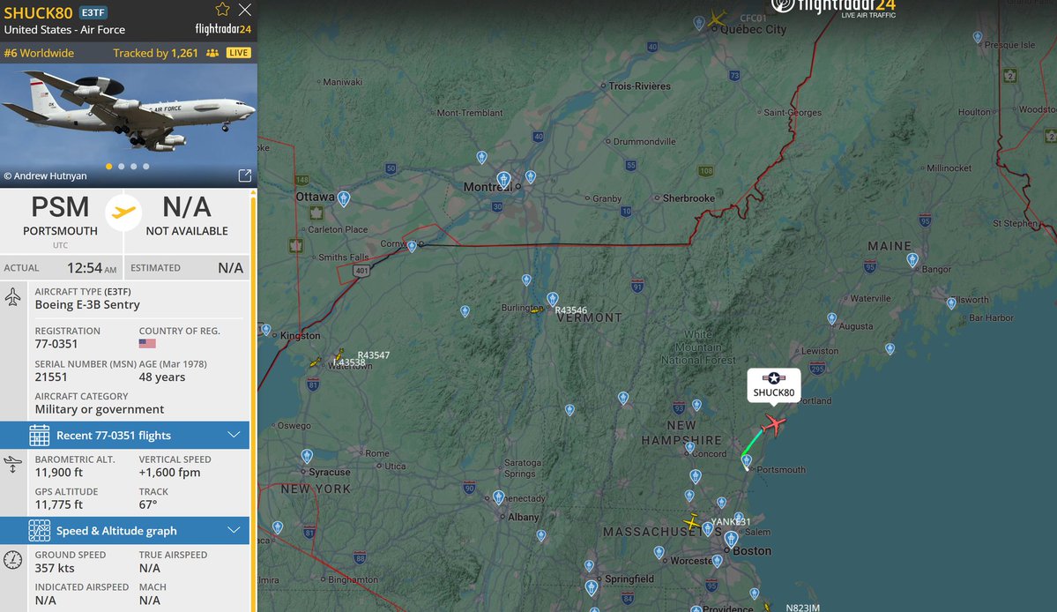Click the aircraft silhouette icon beside Aircraft Type
This screenshot has height=612, width=1057.
pyautogui.click(x=13, y=297)
